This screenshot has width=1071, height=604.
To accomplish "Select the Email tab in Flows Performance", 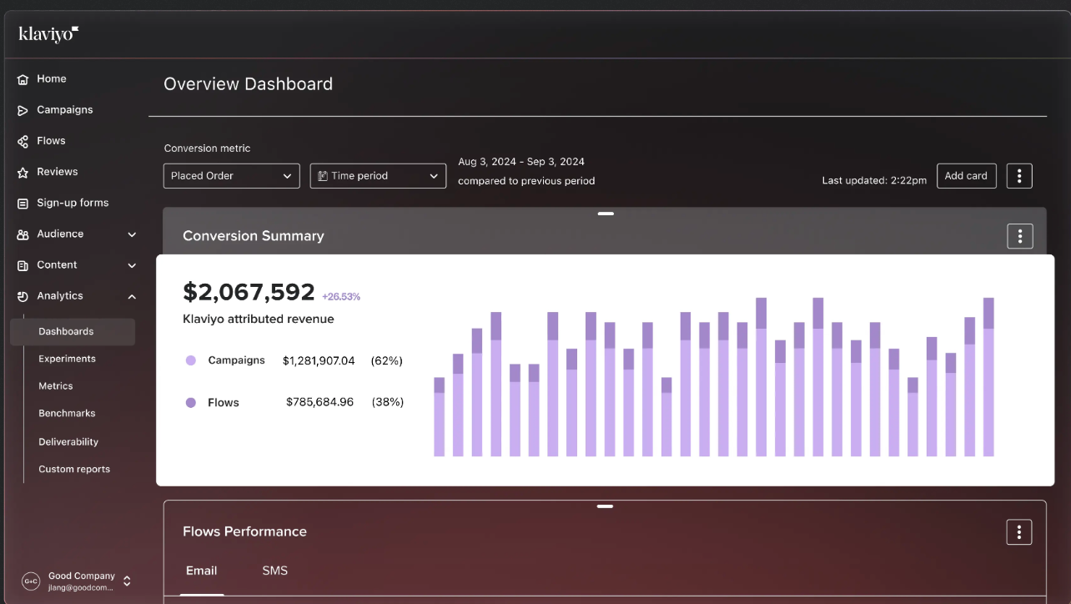I will click(x=201, y=571).
